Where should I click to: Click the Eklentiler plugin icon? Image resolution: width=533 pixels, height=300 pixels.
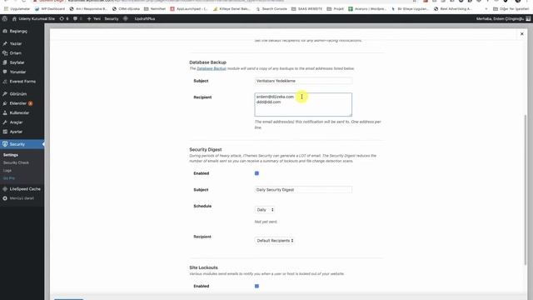click(5, 103)
